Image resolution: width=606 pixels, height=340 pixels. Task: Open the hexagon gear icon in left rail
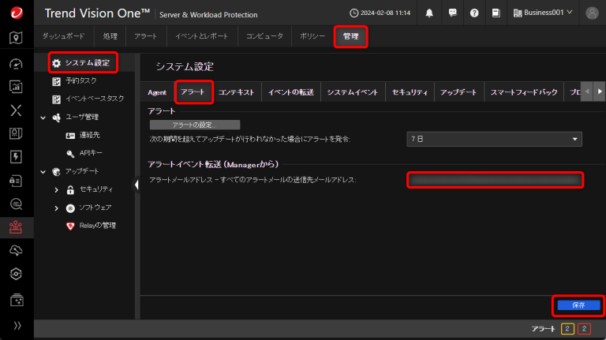(x=16, y=274)
